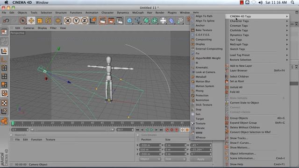299x168 pixels.
Task: Open Materials panel Function menu
Action: click(36, 140)
